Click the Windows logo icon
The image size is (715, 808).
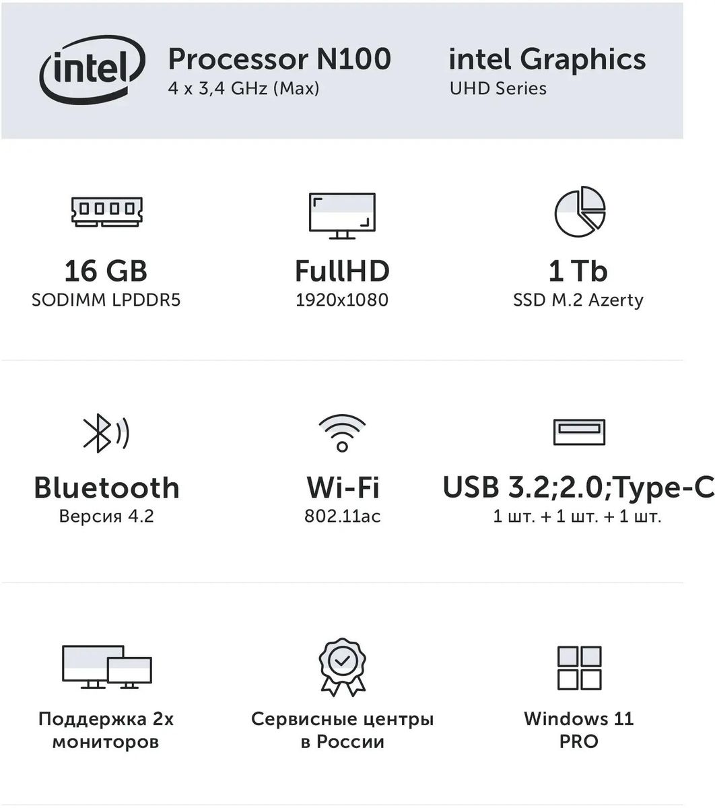[579, 668]
